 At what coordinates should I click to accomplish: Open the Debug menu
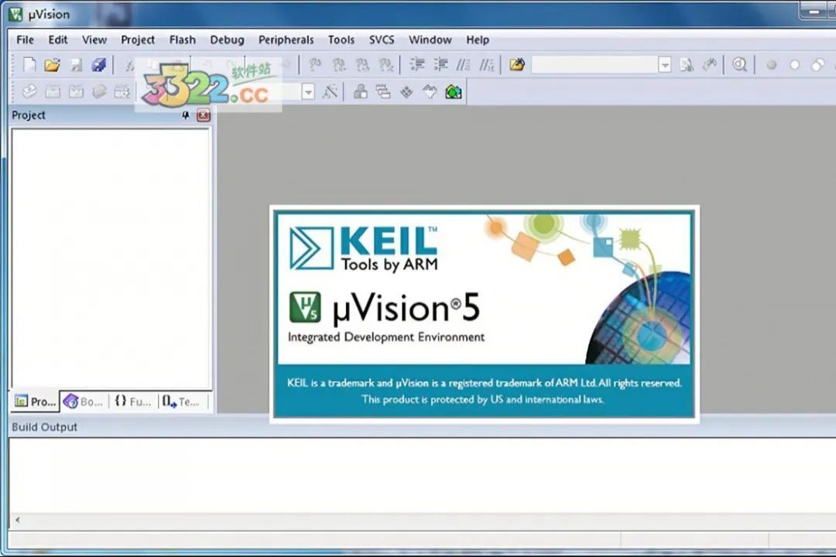point(227,40)
